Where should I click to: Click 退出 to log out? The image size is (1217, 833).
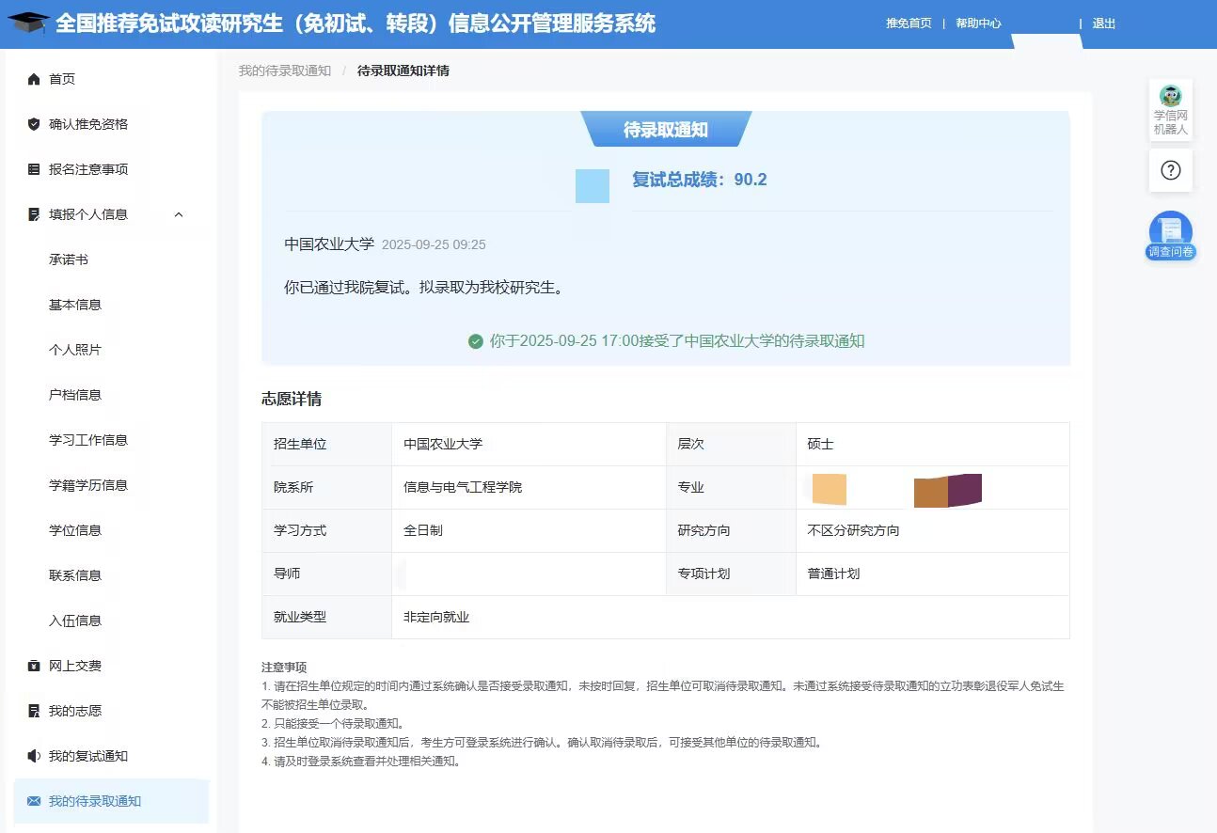click(1103, 24)
